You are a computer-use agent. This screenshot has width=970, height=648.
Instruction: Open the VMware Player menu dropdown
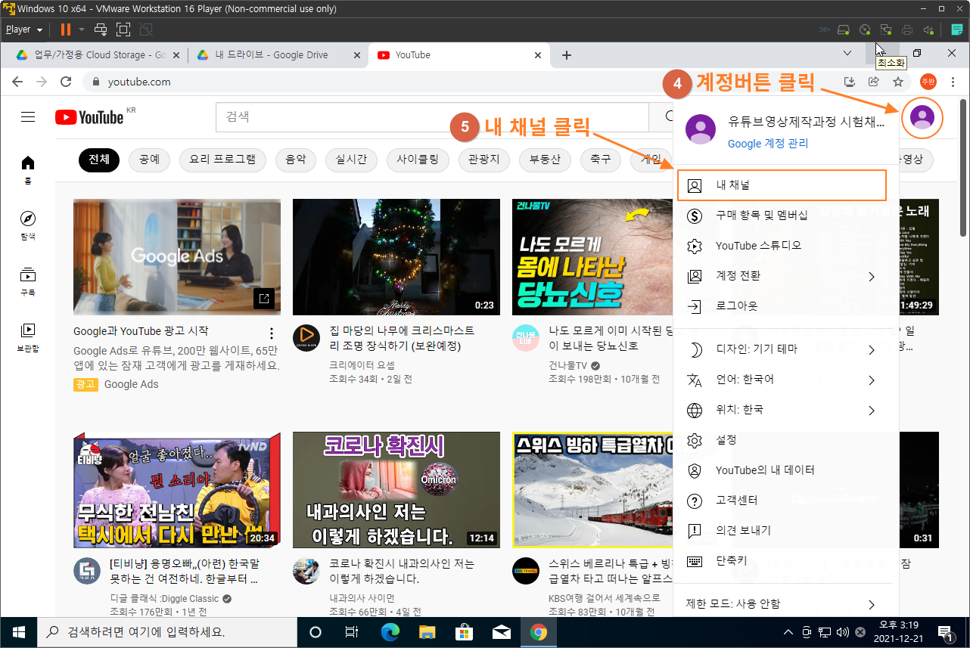[x=24, y=29]
